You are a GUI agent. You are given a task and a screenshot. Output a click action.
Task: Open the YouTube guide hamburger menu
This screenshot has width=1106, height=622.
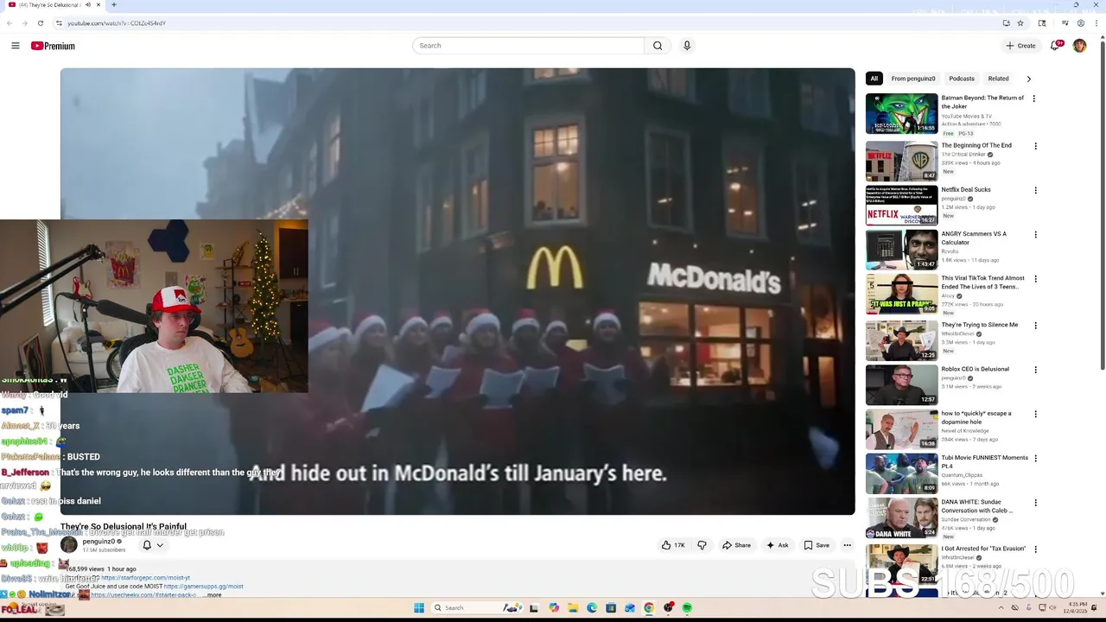16,46
